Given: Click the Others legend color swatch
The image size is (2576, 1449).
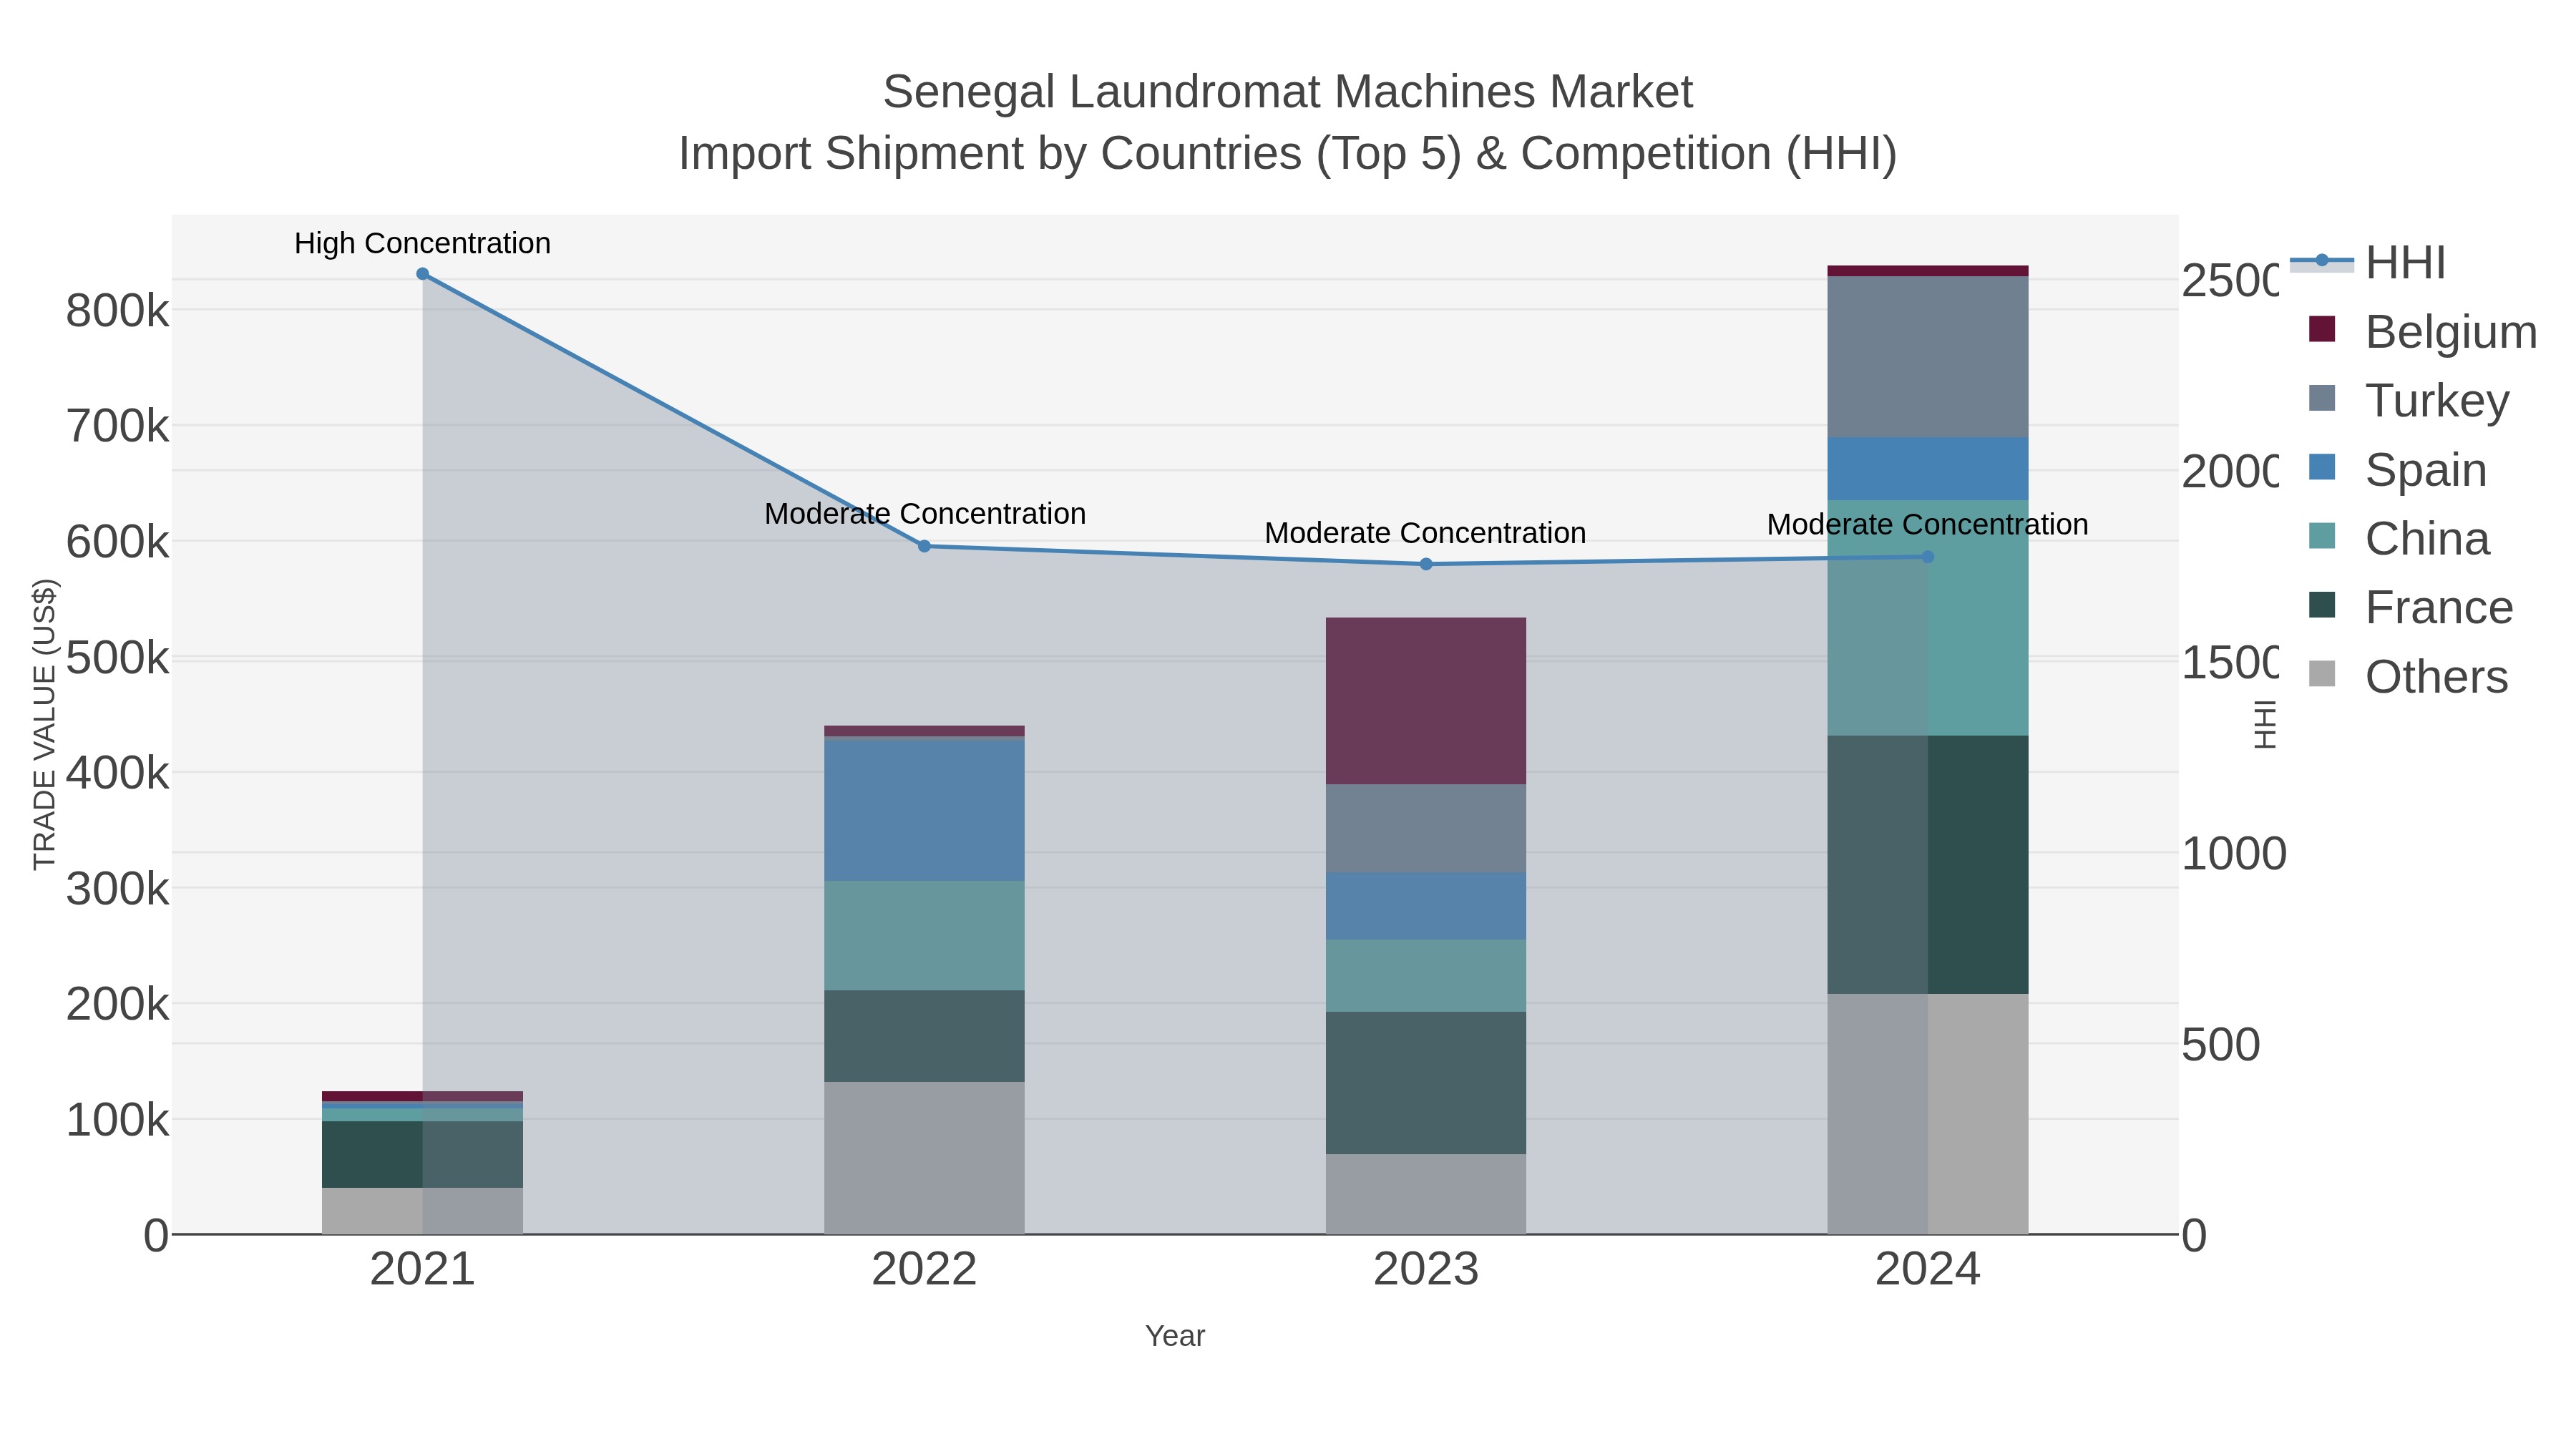Looking at the screenshot, I should click(2322, 674).
